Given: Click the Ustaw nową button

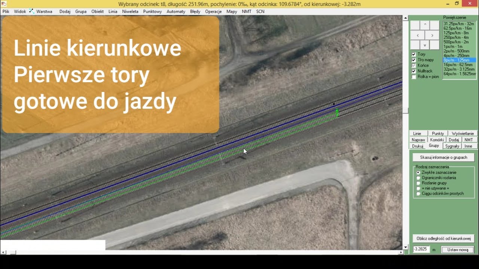Looking at the screenshot, I should point(458,250).
